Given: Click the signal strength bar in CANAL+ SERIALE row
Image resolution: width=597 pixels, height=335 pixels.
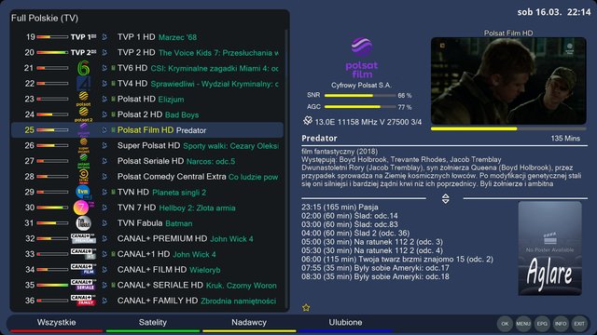Looking at the screenshot, I should pos(52,285).
